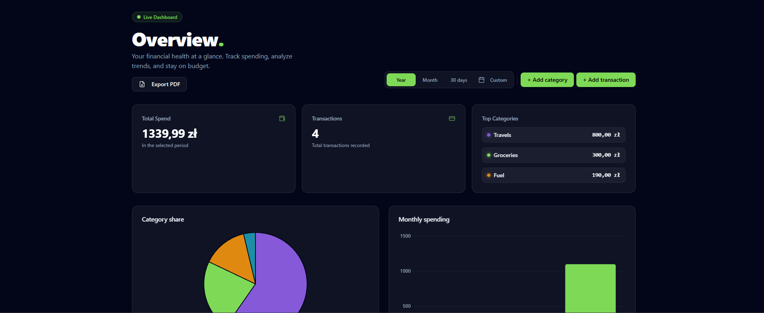
Task: Click the orange dot next to Fuel
Action: (x=489, y=175)
